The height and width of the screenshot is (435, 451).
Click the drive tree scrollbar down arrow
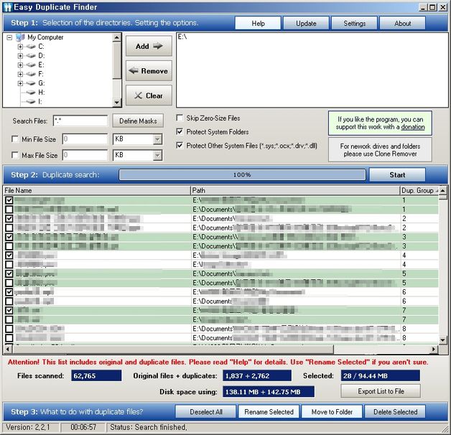(116, 102)
